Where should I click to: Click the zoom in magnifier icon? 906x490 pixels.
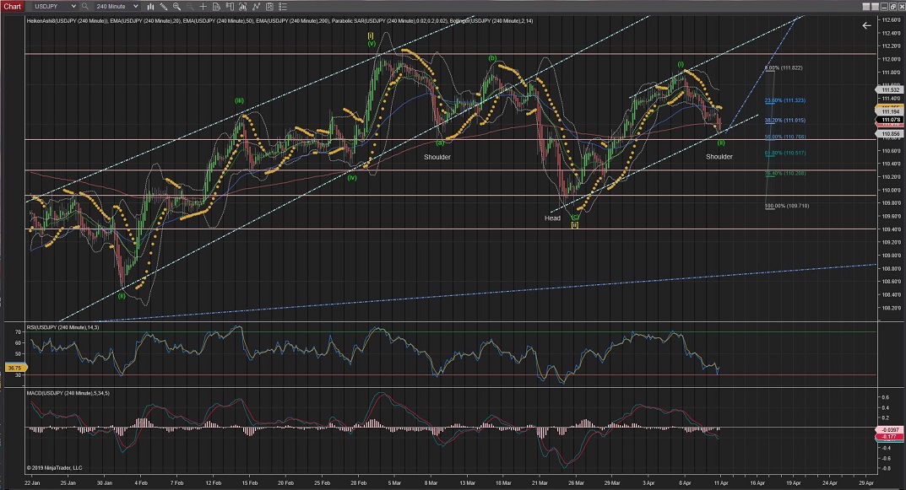[176, 6]
